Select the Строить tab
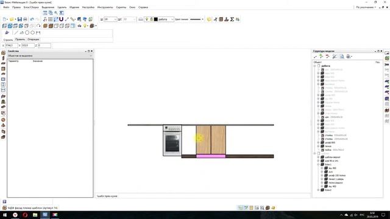 pyautogui.click(x=8, y=40)
